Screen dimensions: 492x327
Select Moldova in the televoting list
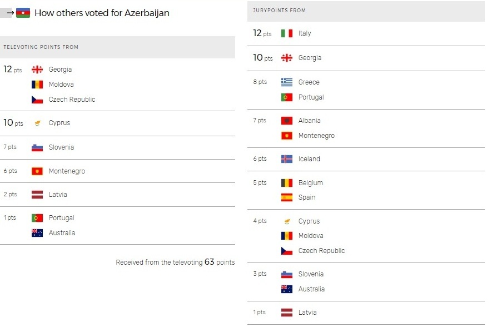[61, 85]
